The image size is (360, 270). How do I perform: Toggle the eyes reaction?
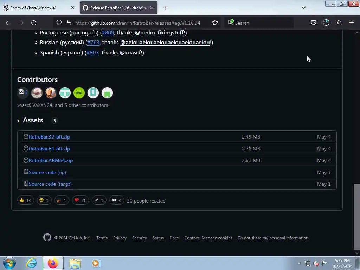tap(116, 200)
